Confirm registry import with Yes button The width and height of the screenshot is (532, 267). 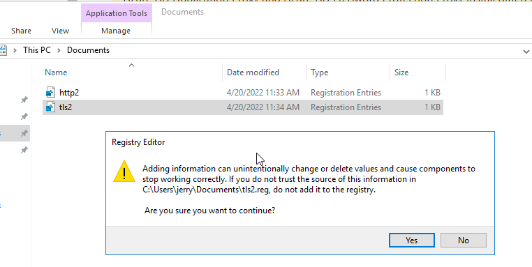[411, 241]
